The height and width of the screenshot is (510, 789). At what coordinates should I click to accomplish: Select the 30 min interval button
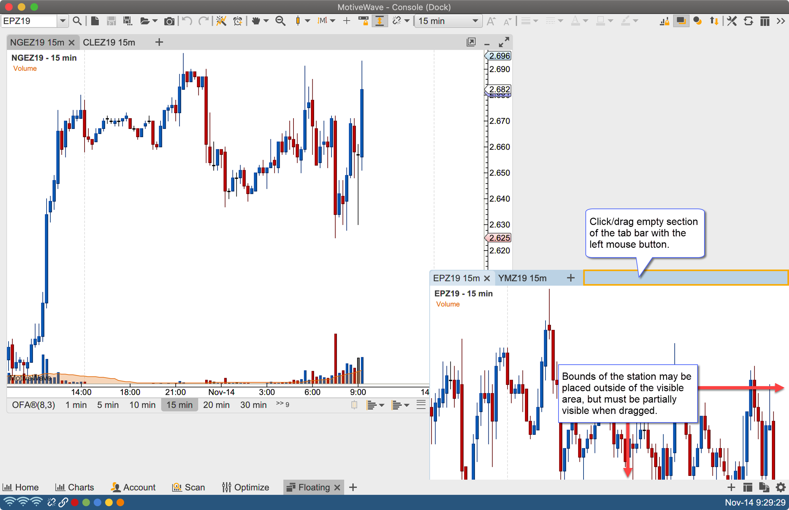click(x=253, y=405)
